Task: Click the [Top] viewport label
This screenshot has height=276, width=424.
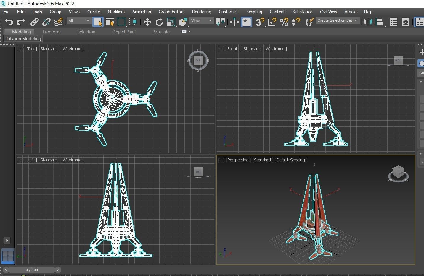Action: pyautogui.click(x=31, y=49)
